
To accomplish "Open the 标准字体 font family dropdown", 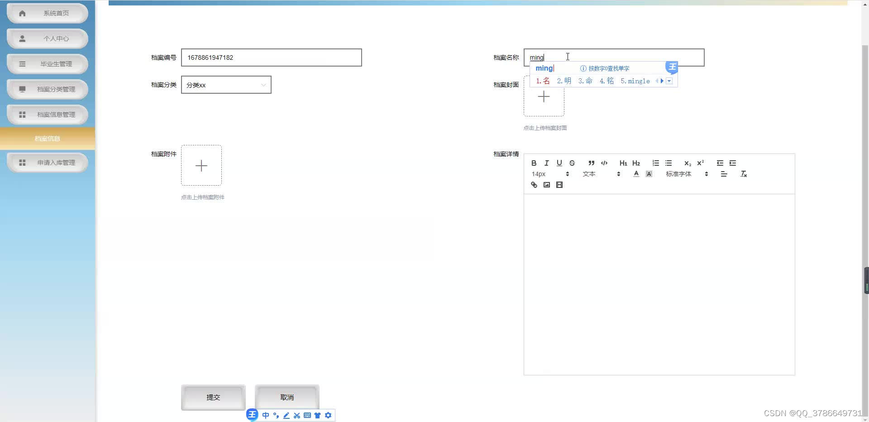I will tap(687, 174).
